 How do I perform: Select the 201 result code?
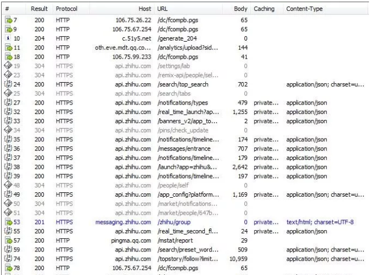40,222
